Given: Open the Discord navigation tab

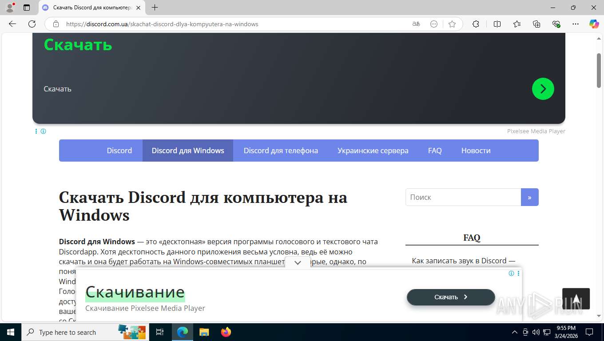Looking at the screenshot, I should [x=119, y=151].
